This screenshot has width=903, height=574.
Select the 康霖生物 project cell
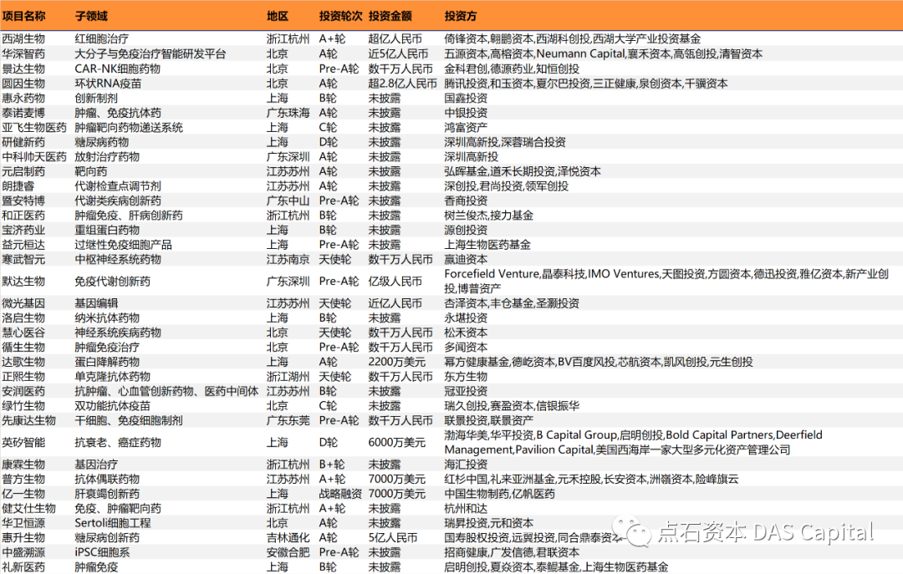(23, 465)
